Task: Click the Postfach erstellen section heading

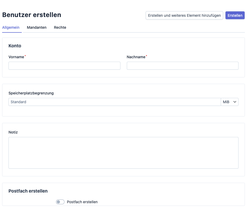Action: (x=28, y=191)
